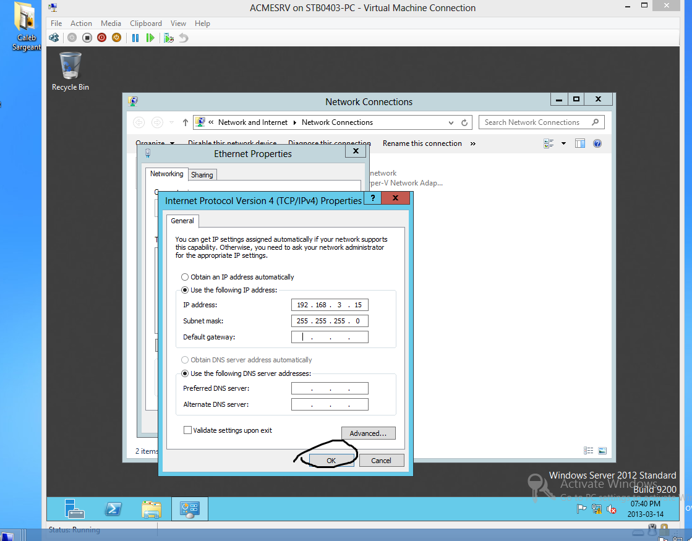
Task: Click the change view icon in Network Connections
Action: pyautogui.click(x=549, y=143)
